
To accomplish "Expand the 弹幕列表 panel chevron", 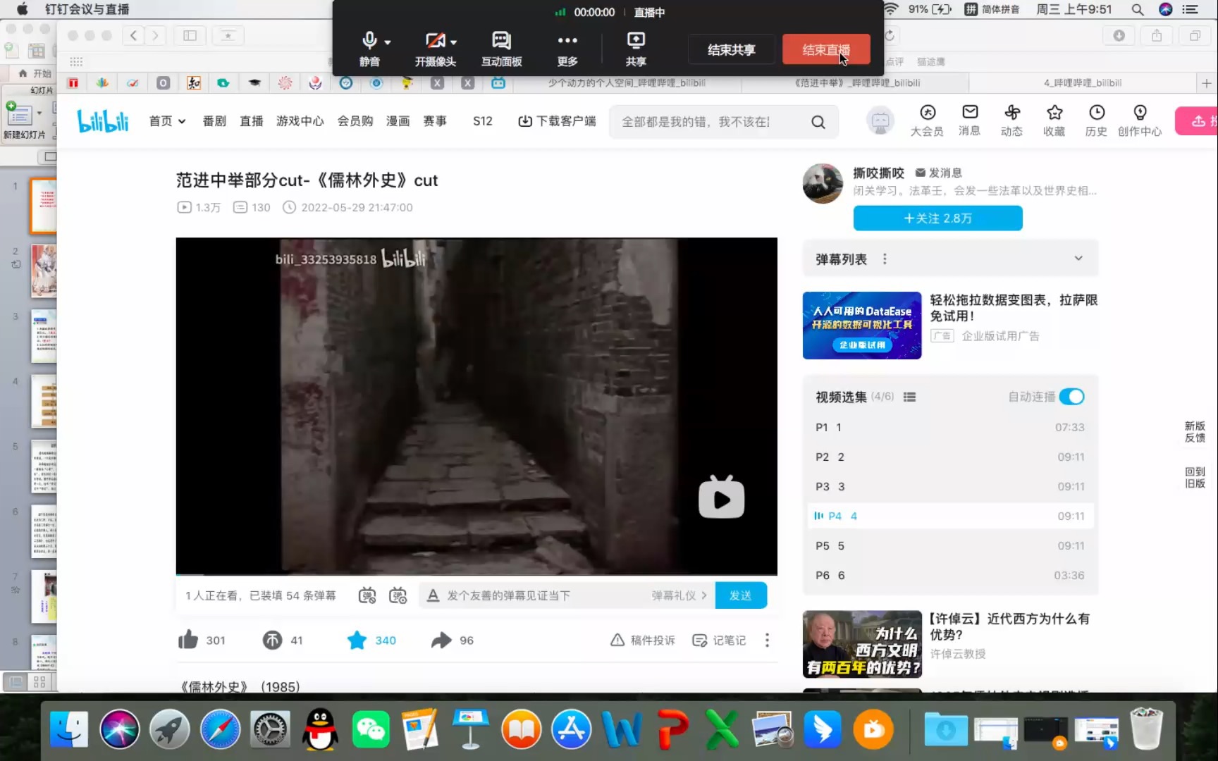I will (x=1078, y=259).
